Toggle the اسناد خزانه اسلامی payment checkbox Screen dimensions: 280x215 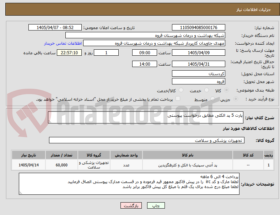[178, 99]
